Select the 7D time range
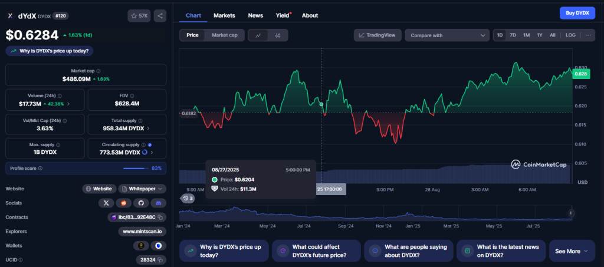Screen dimensions: 604x267 pyautogui.click(x=513, y=35)
